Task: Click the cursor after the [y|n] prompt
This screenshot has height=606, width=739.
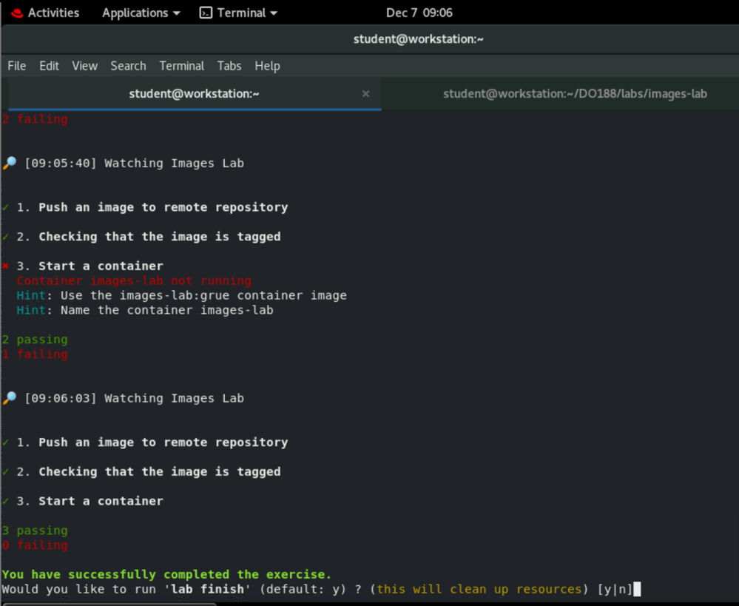Action: 637,590
